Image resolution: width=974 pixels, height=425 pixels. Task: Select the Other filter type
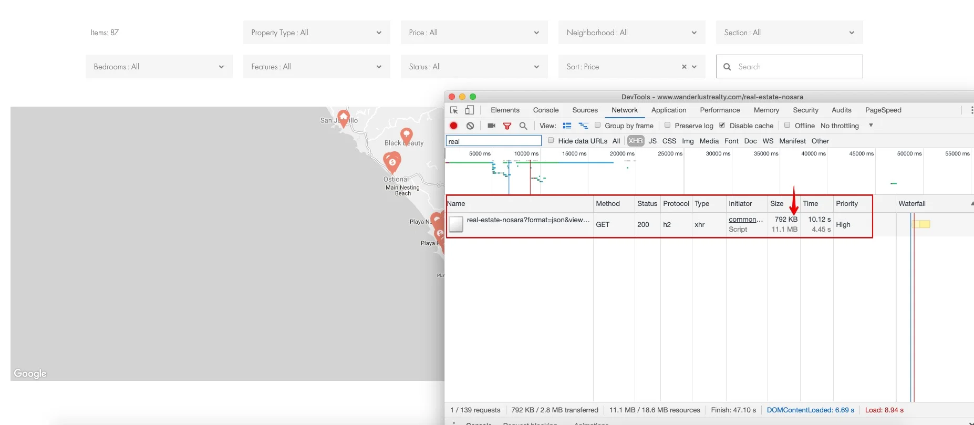click(820, 141)
